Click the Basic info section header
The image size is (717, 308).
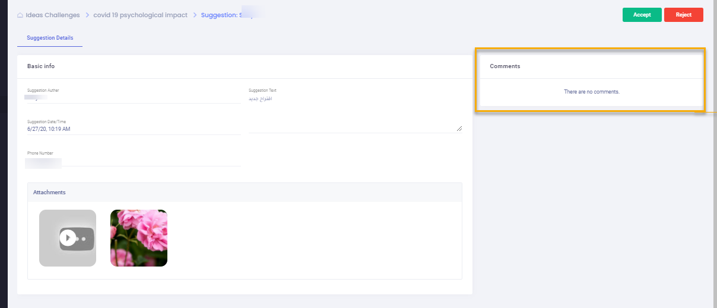pyautogui.click(x=41, y=66)
